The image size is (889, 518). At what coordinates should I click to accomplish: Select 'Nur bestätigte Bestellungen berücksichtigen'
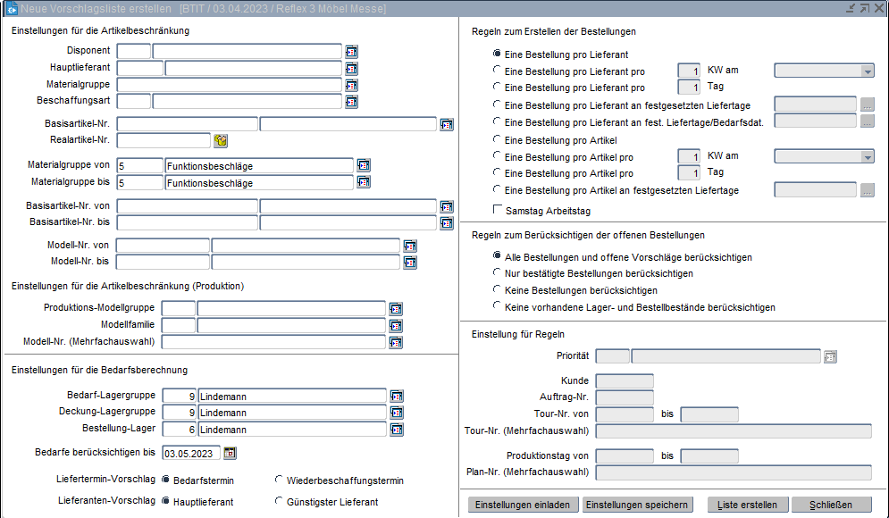coord(498,273)
